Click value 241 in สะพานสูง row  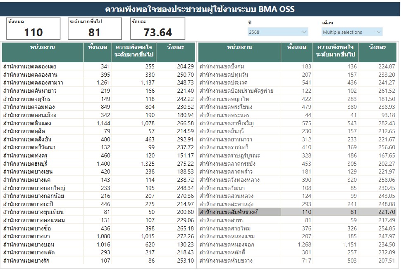point(351,204)
